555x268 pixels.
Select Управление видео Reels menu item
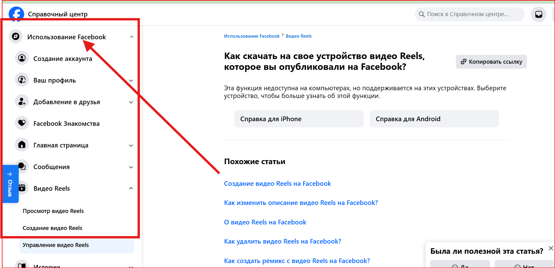pos(56,245)
